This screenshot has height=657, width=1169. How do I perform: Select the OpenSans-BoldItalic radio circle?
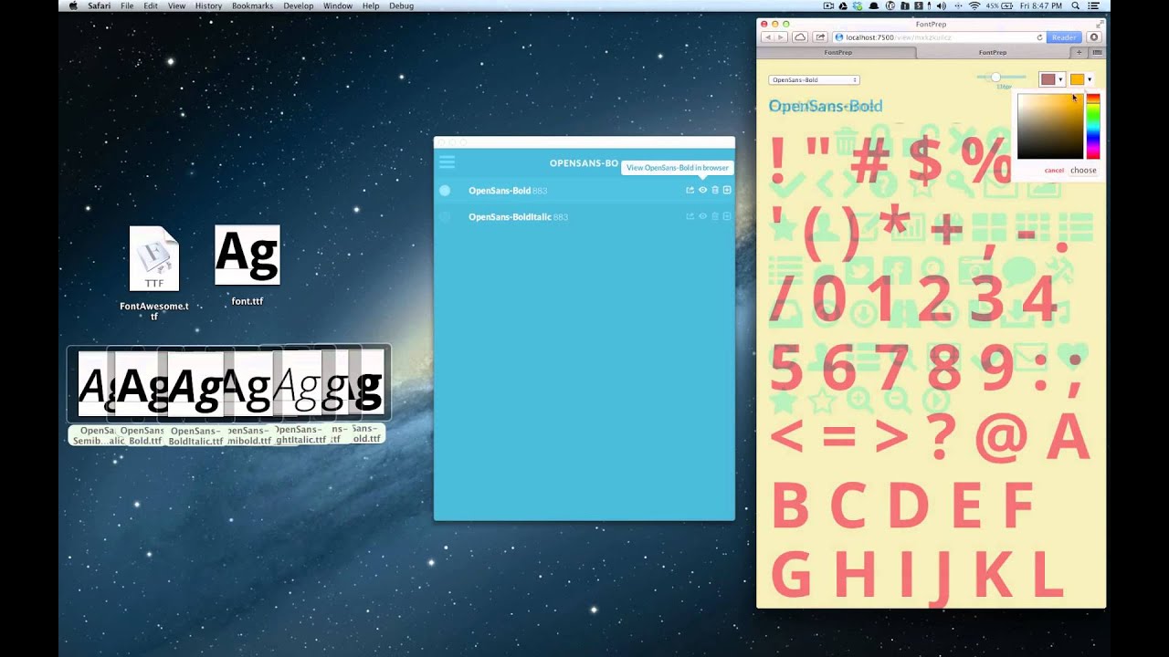[445, 217]
